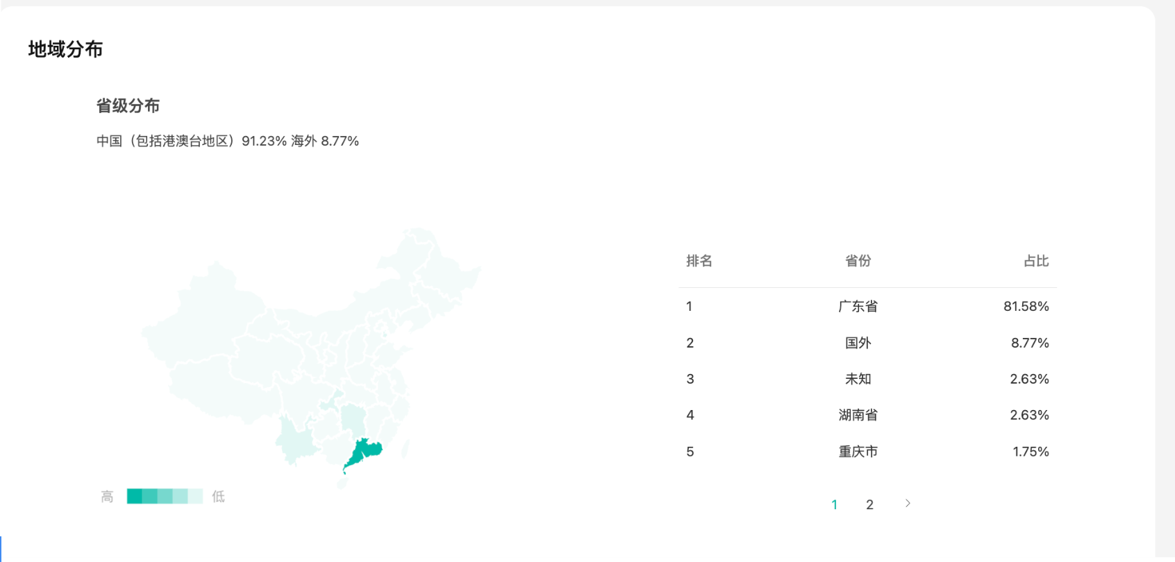Click Taiwan island on the map
The image size is (1175, 562).
point(405,449)
